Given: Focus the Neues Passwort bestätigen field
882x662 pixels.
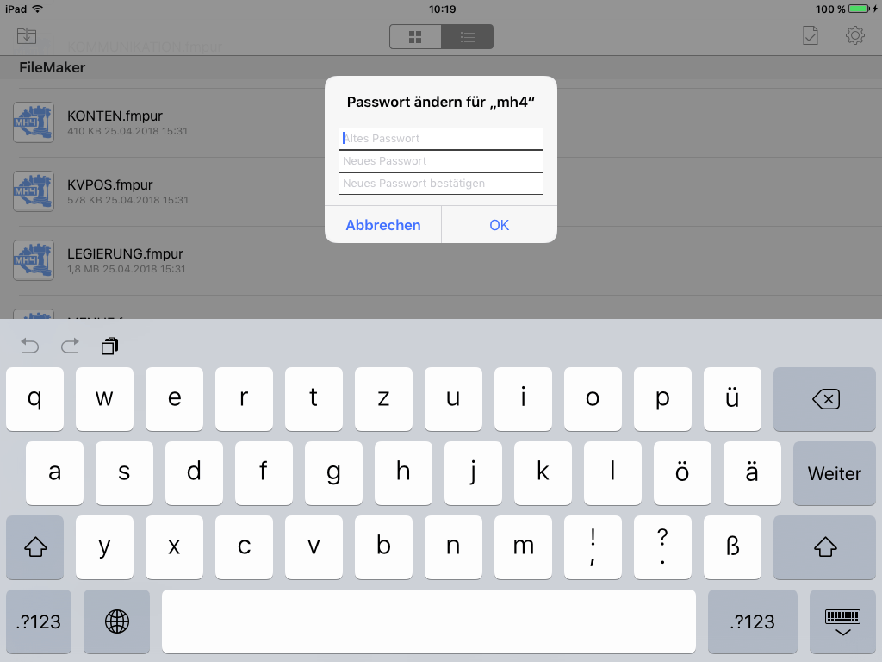Looking at the screenshot, I should tap(441, 184).
